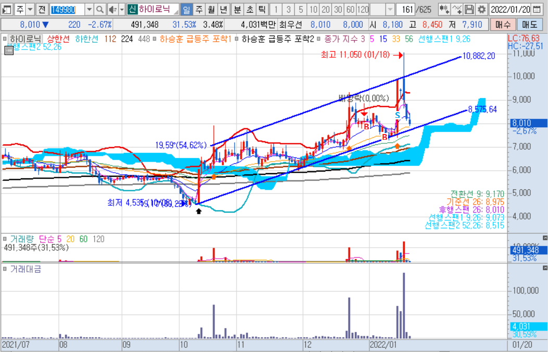Open the calendar date picker icon
The height and width of the screenshot is (352, 548).
click(537, 9)
